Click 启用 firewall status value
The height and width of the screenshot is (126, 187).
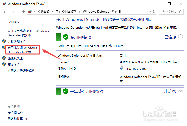tap(122, 56)
